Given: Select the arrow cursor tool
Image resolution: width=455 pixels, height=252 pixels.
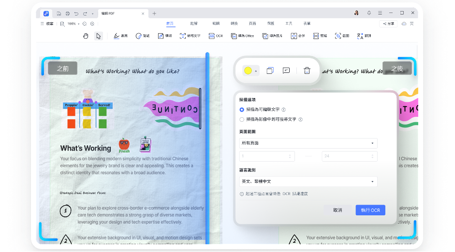Looking at the screenshot, I should pyautogui.click(x=98, y=36).
